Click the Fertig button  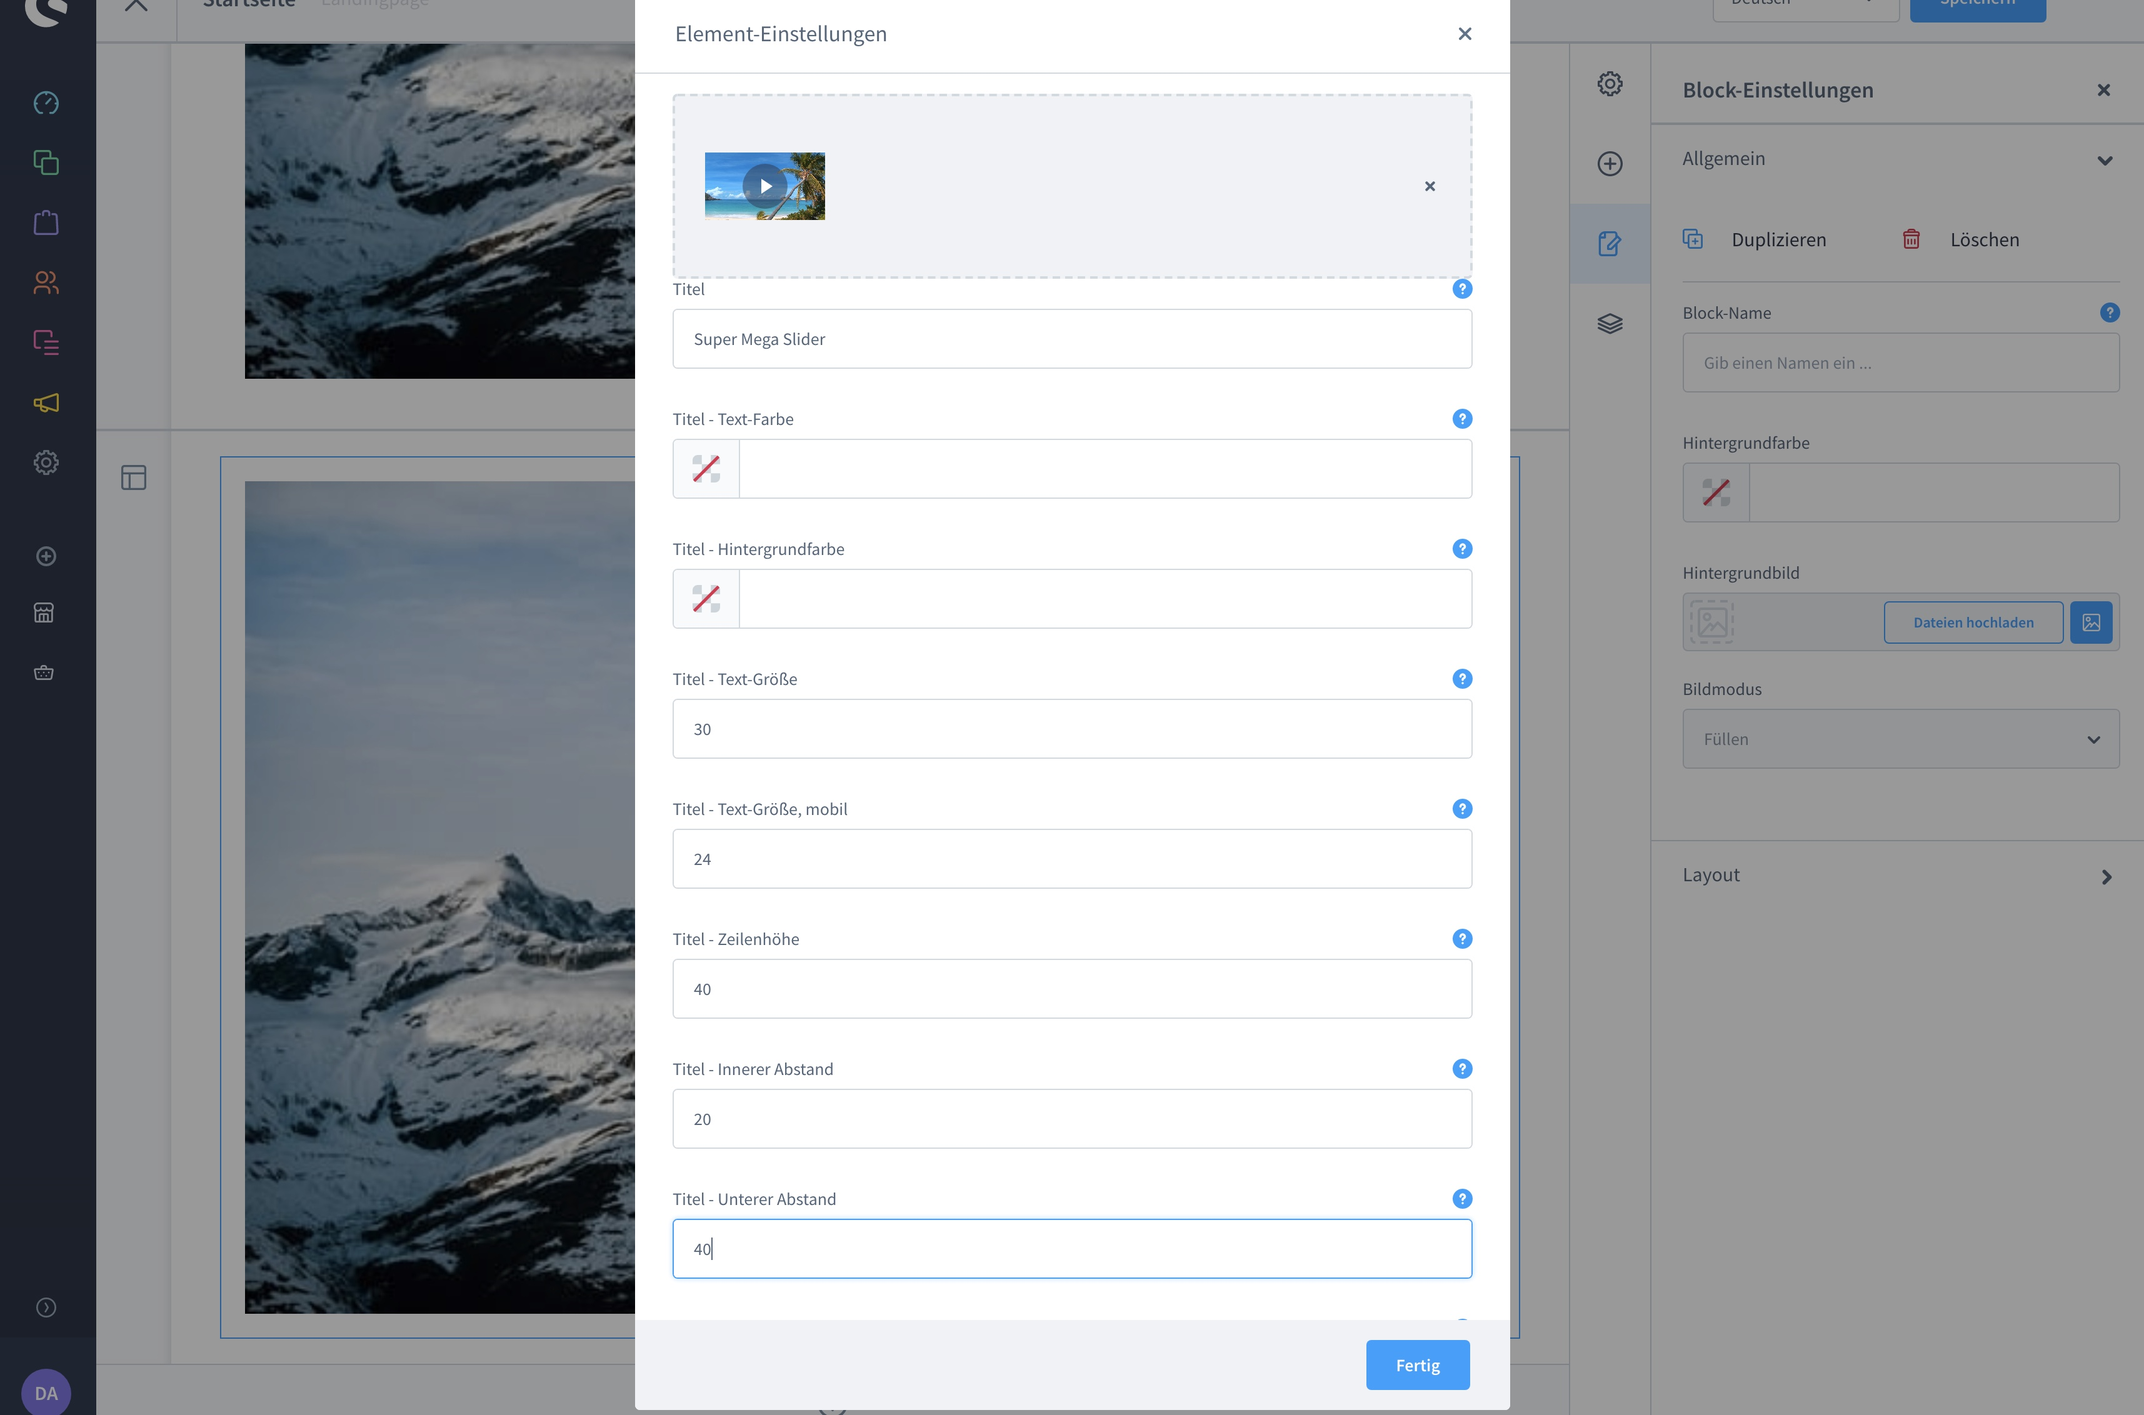click(x=1418, y=1366)
